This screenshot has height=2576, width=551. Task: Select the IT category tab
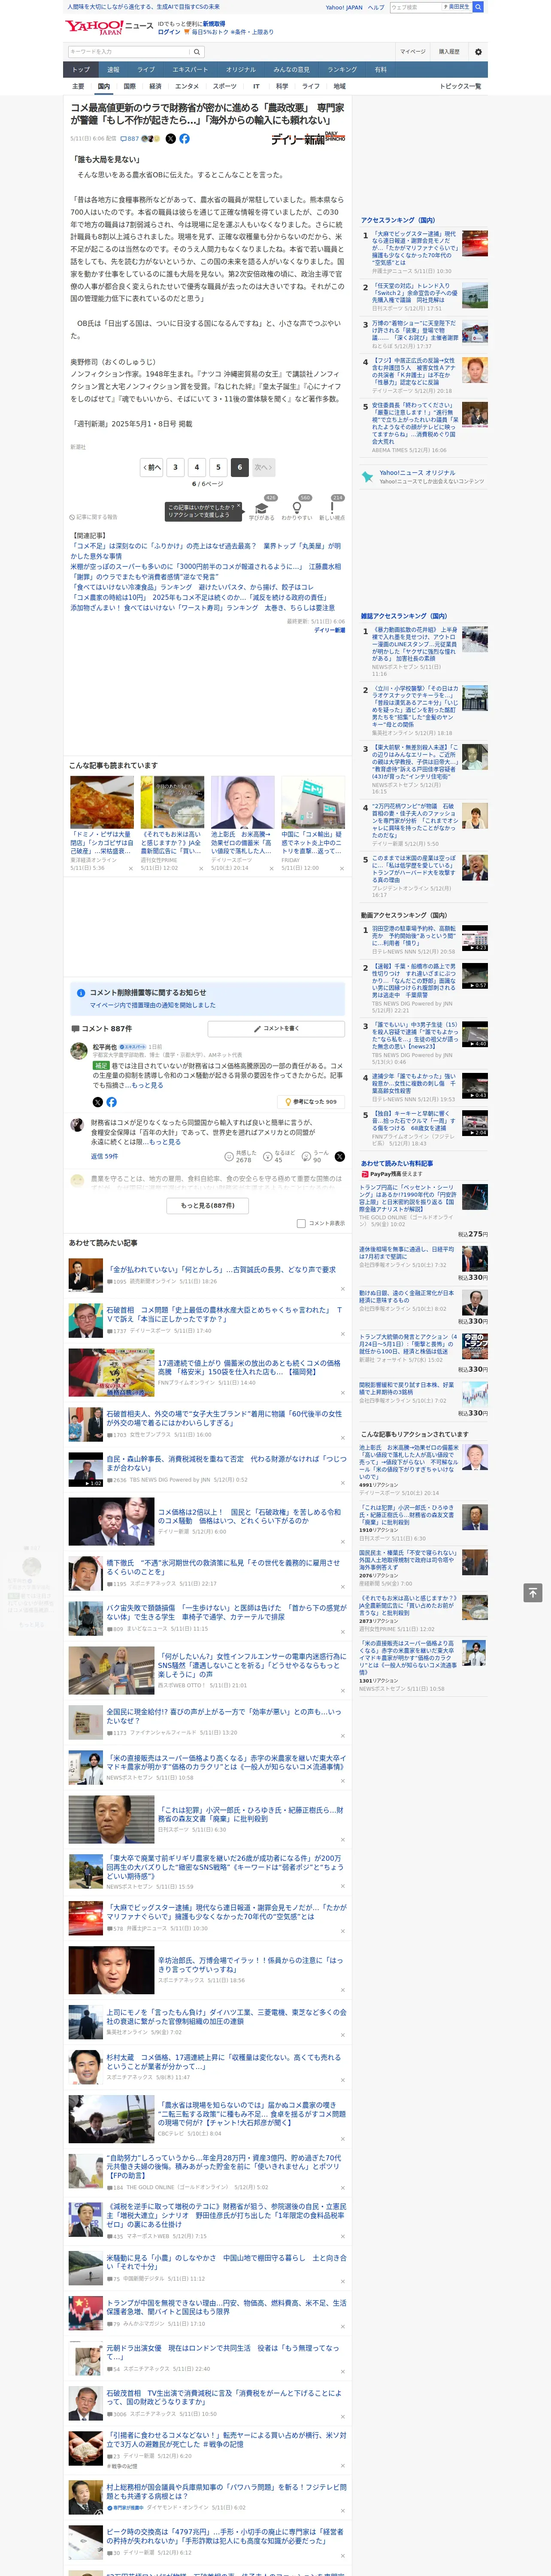pyautogui.click(x=256, y=86)
